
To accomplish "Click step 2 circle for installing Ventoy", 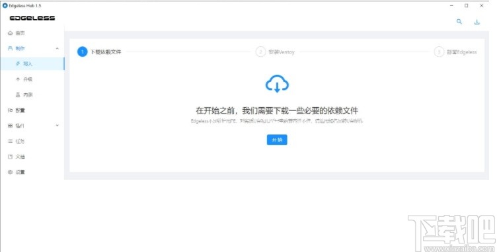I will (260, 52).
